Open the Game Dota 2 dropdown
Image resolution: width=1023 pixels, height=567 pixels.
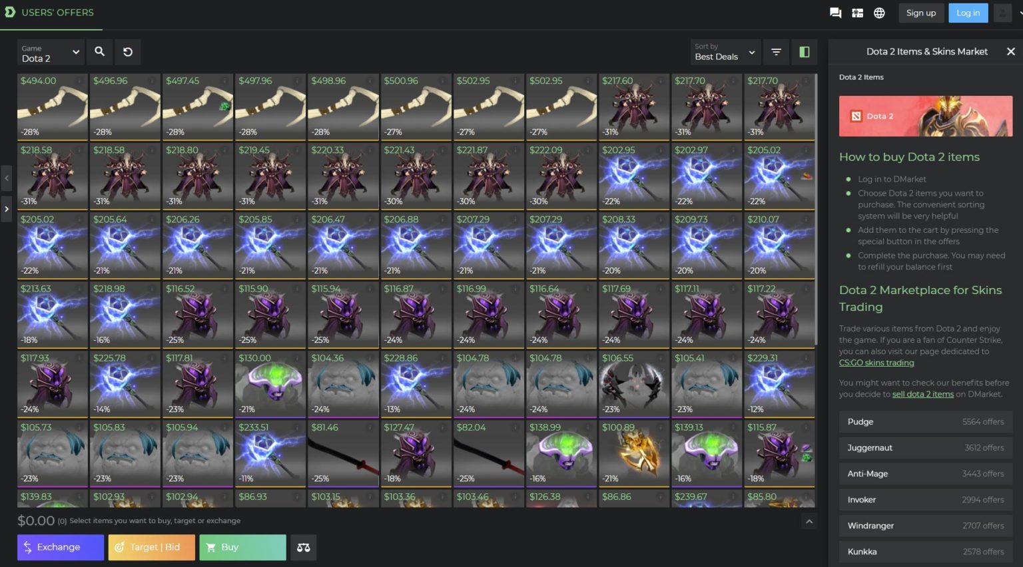coord(51,53)
